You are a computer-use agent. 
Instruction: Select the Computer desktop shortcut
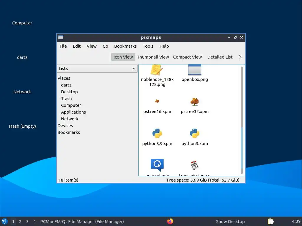click(x=22, y=23)
